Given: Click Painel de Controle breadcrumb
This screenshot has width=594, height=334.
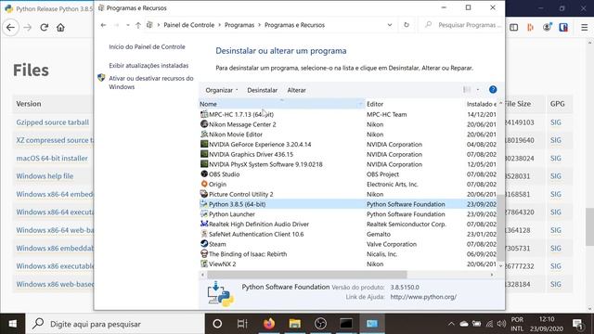Looking at the screenshot, I should tap(188, 25).
